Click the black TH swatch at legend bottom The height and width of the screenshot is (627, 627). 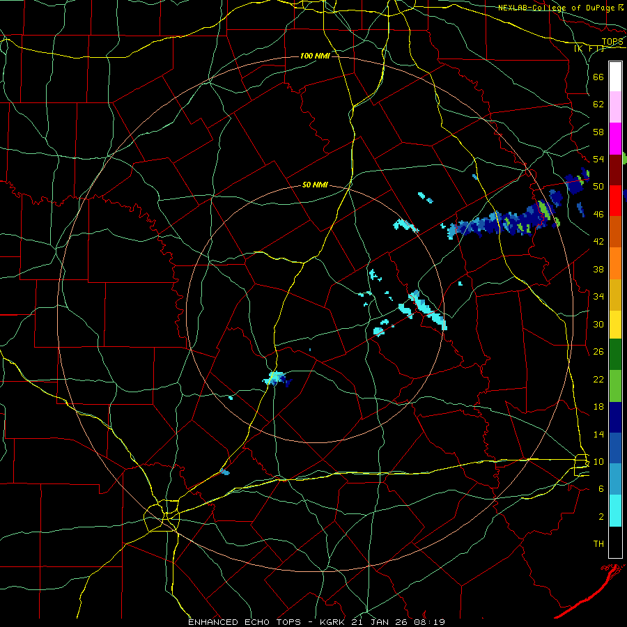[x=615, y=542]
